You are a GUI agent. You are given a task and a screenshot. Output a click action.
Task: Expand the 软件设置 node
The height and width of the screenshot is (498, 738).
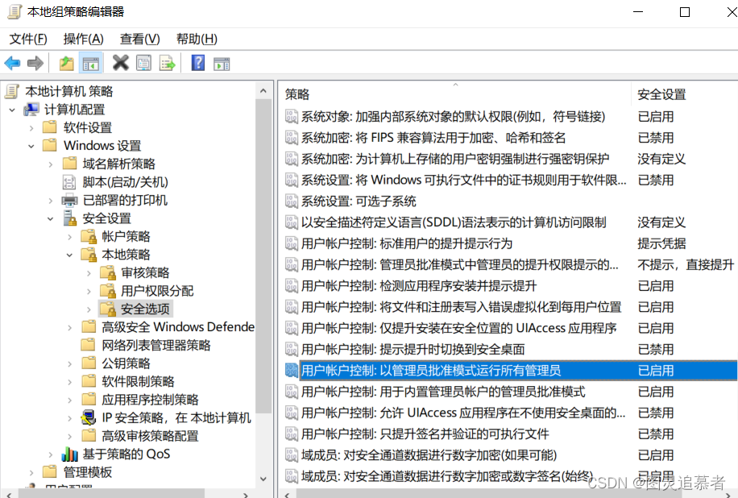31,128
